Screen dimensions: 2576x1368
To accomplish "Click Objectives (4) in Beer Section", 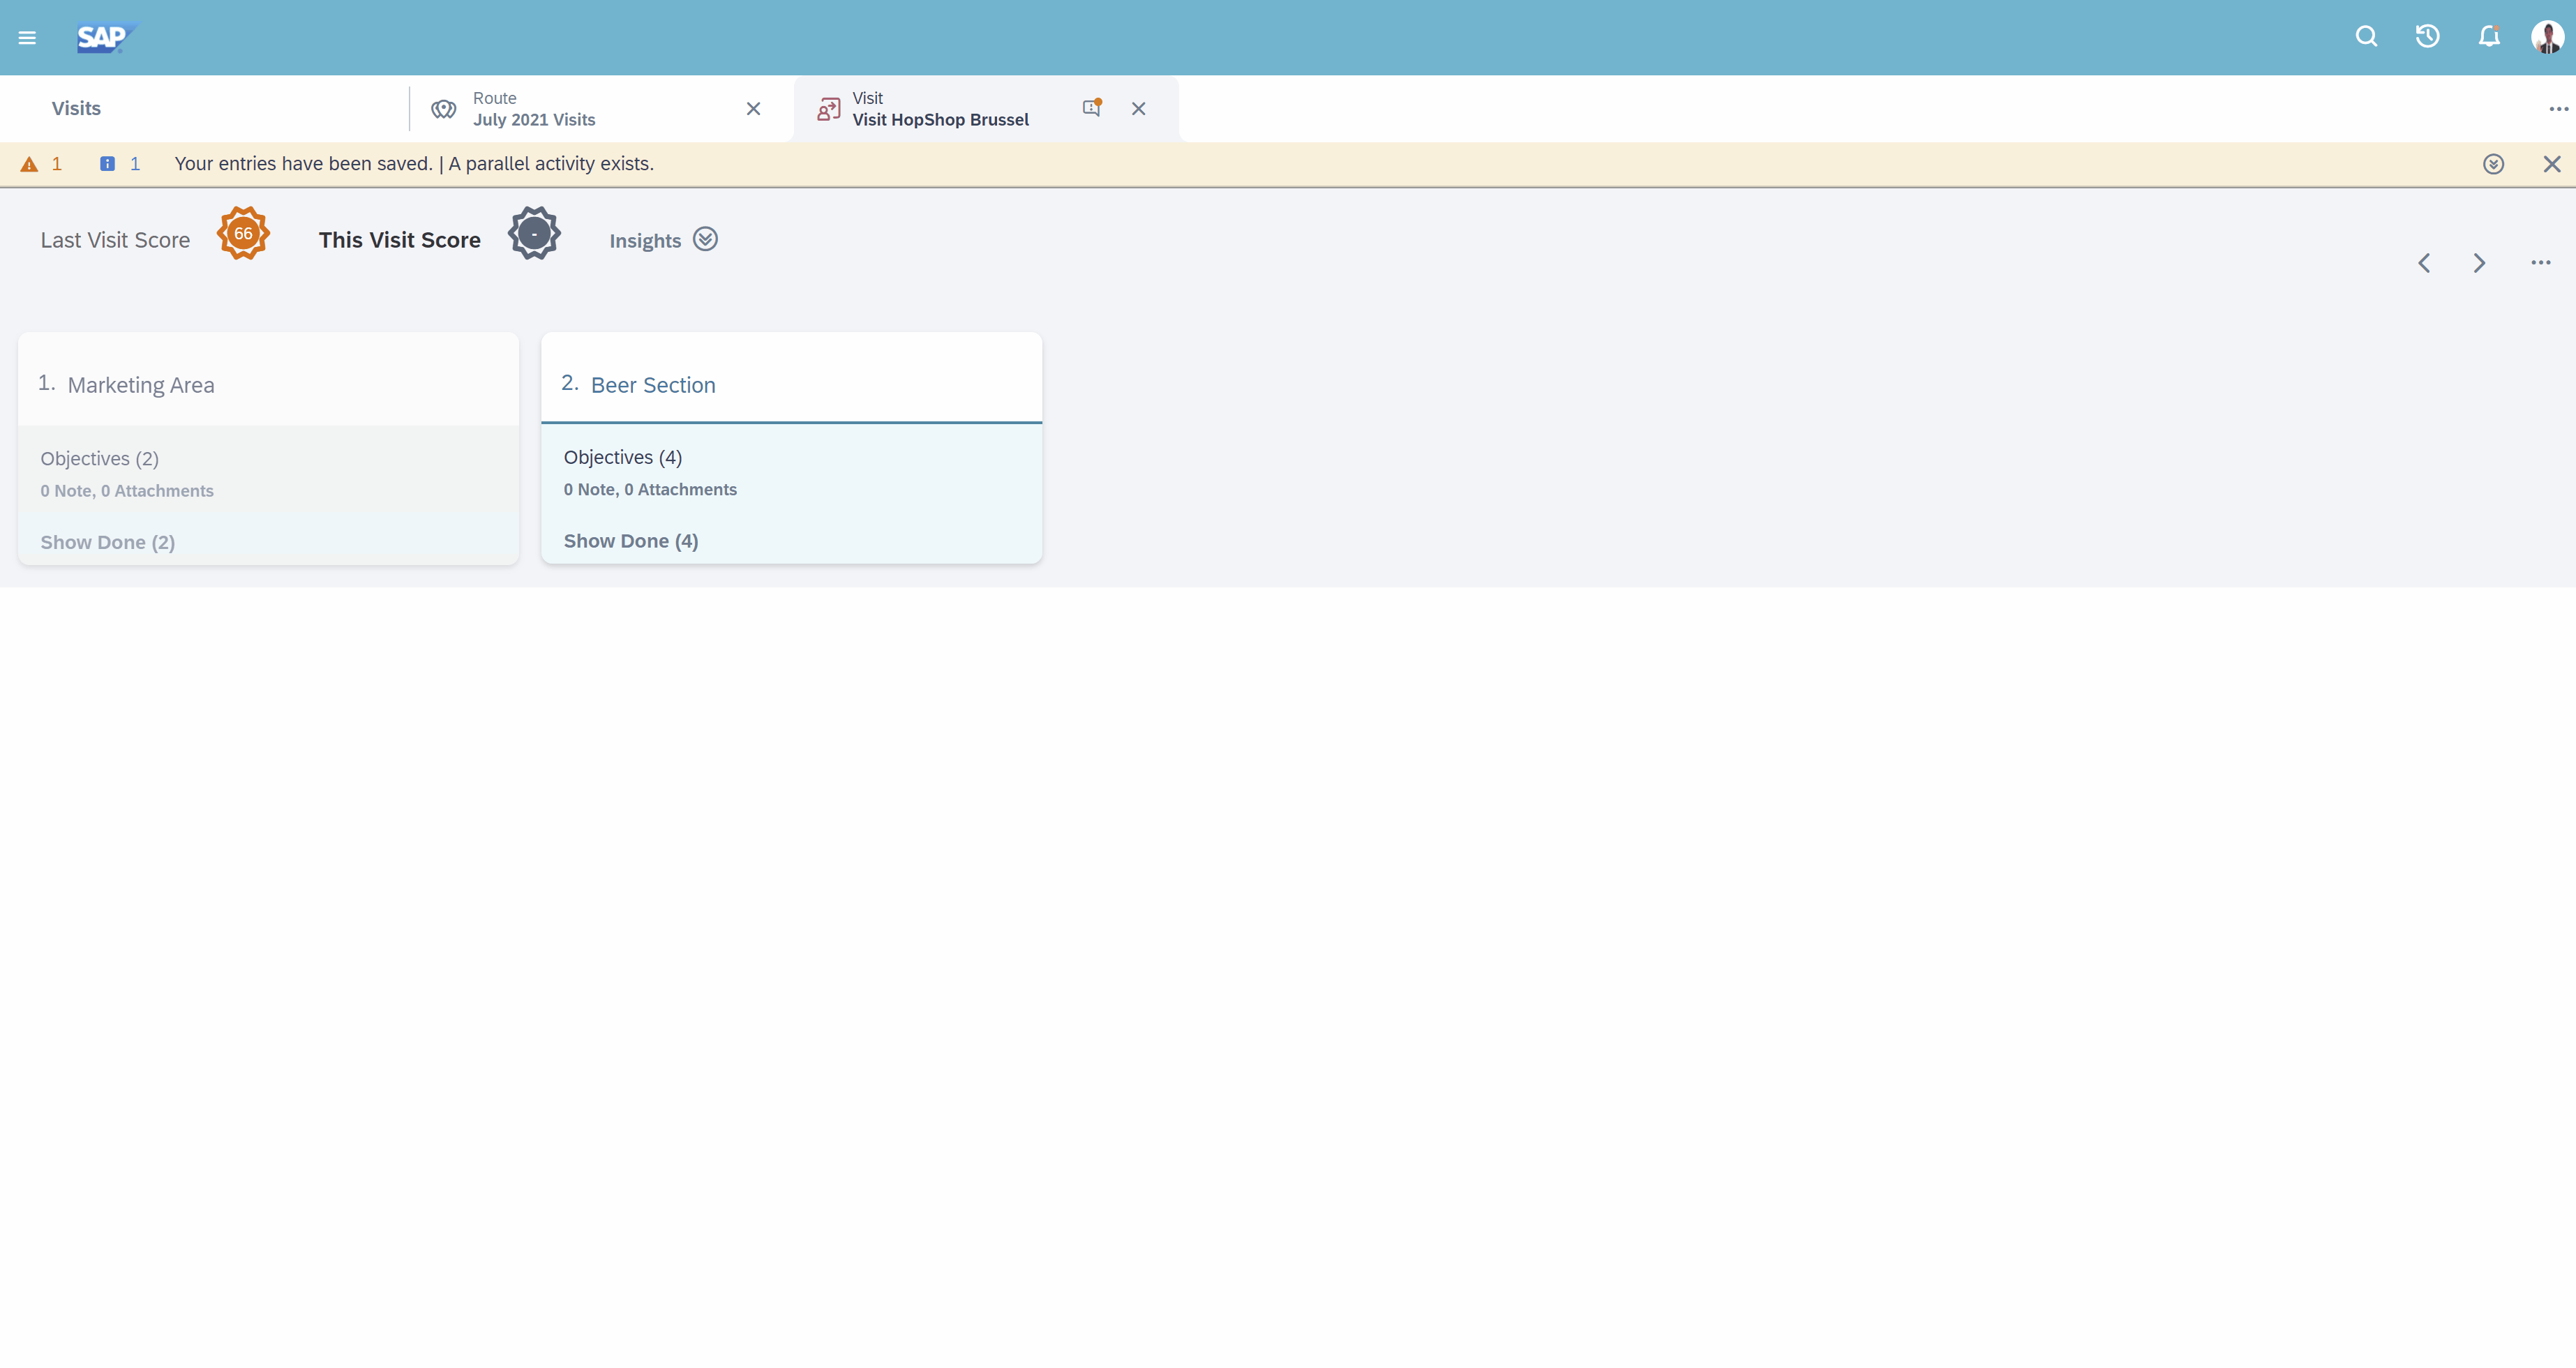I will 622,457.
